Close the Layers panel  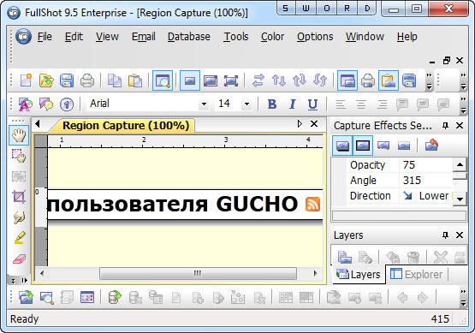pos(460,235)
